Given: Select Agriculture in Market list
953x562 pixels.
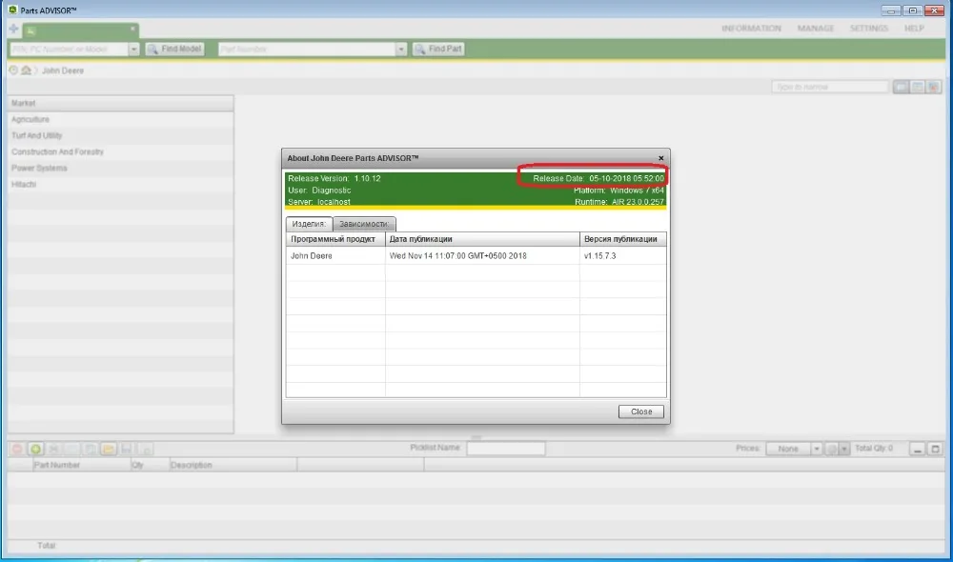Looking at the screenshot, I should tap(120, 120).
